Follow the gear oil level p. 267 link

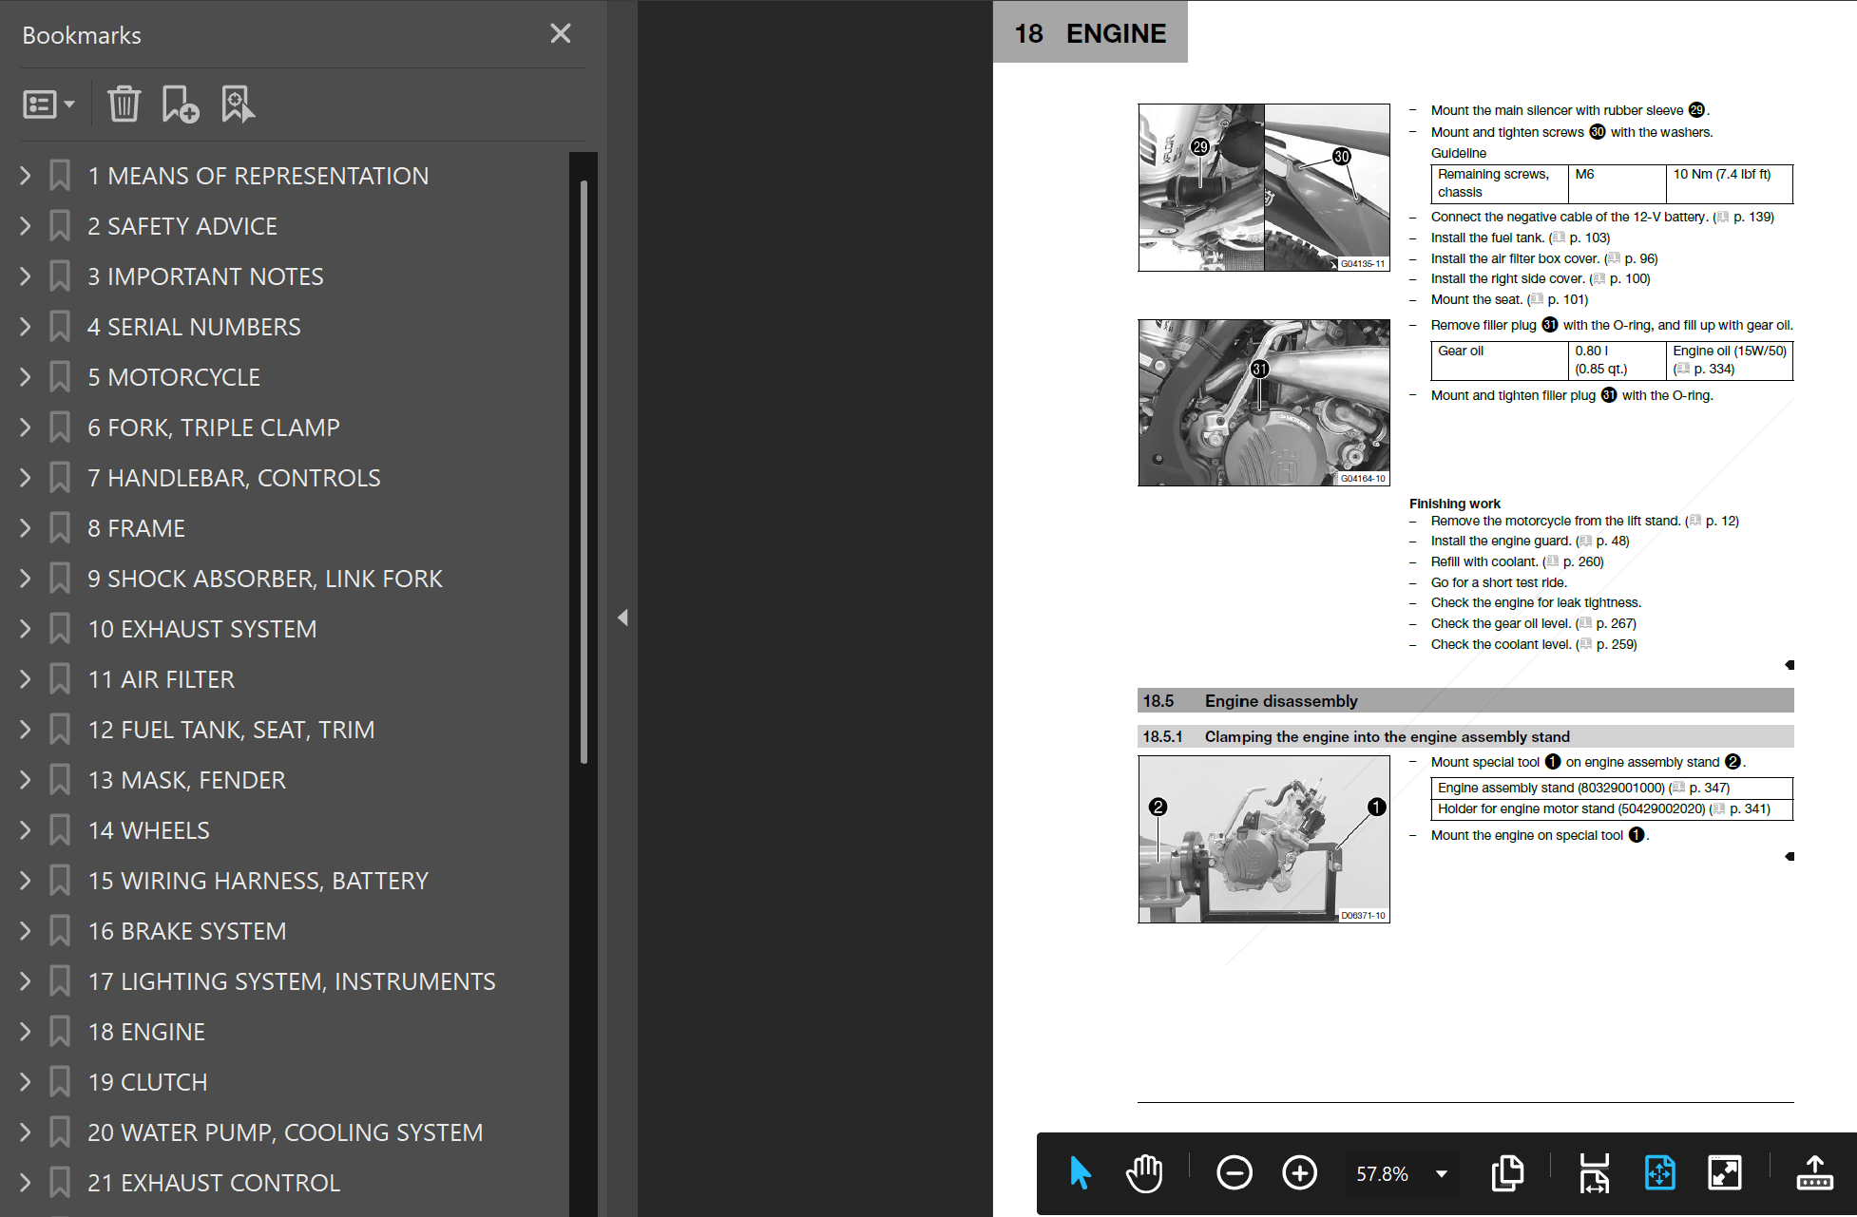pos(1606,623)
